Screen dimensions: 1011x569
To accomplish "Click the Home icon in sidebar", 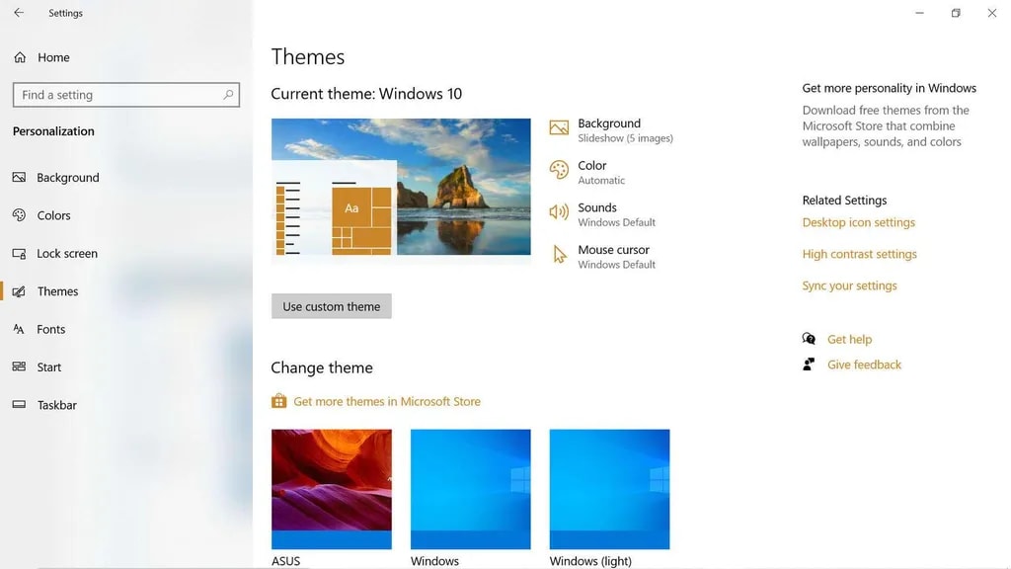I will (x=20, y=57).
